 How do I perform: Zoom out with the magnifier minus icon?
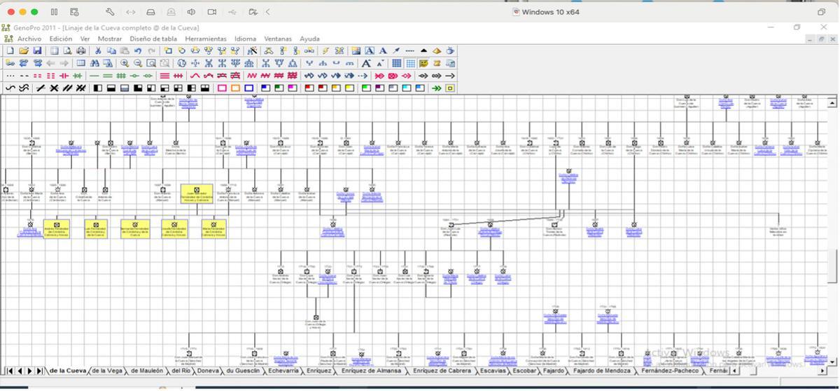[138, 63]
